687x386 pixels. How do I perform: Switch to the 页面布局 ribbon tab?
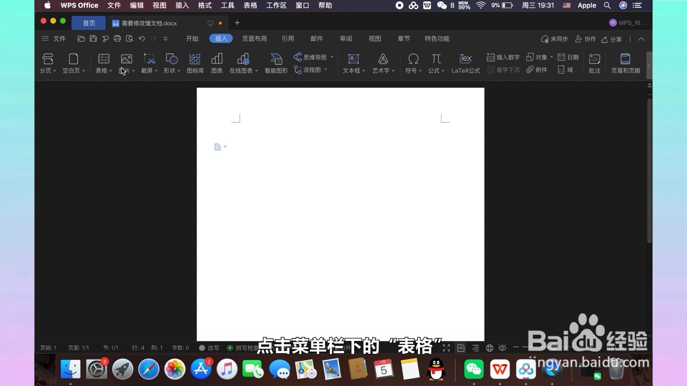click(x=254, y=39)
